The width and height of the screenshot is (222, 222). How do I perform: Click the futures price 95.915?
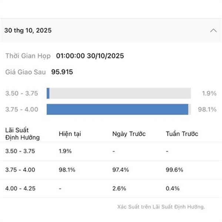(62, 72)
